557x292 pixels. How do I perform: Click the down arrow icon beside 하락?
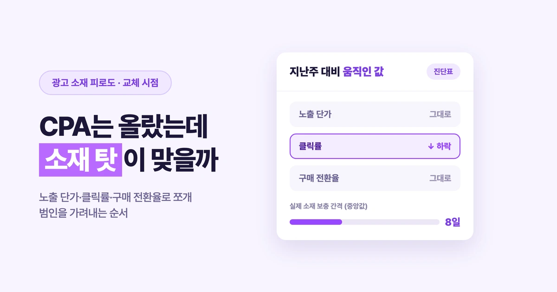tap(431, 146)
